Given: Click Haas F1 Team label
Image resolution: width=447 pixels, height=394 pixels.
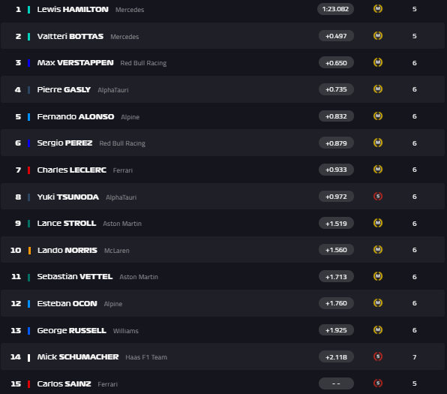Looking at the screenshot, I should click(x=146, y=357).
